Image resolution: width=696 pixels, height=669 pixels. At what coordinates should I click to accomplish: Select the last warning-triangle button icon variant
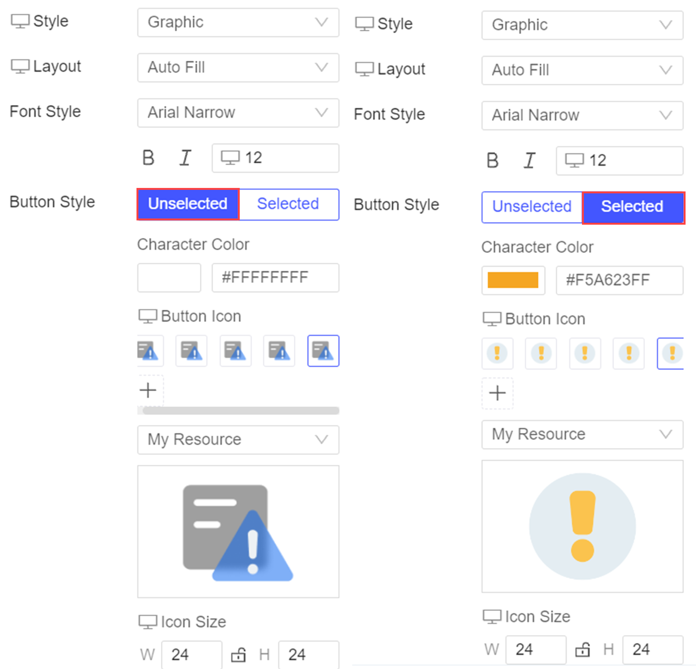(x=323, y=350)
